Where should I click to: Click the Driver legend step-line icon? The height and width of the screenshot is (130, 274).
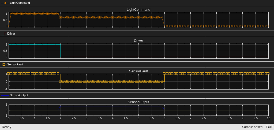coord(4,34)
